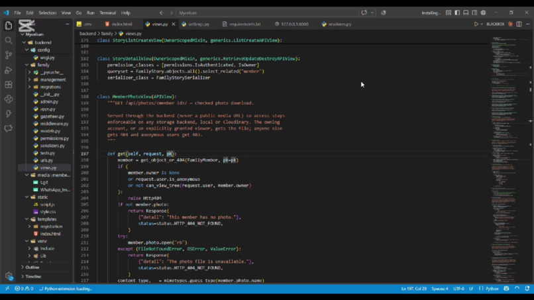Open the Manage gear in activity bar
Image resolution: width=534 pixels, height=300 pixels.
[x=9, y=276]
